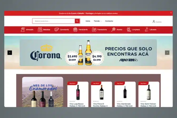Image resolution: width=177 pixels, height=118 pixels.
Task: Open the Inicio menu item
Action: [x=88, y=21]
